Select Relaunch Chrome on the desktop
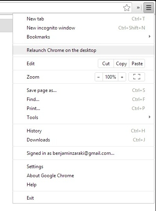The image size is (156, 211). [83, 50]
